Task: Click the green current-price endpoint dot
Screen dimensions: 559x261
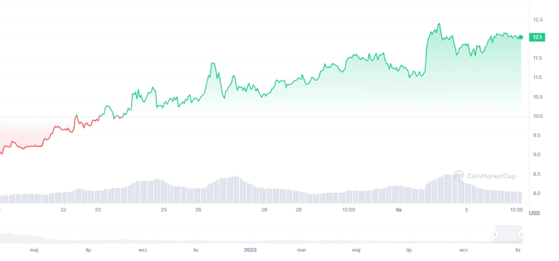Action: coord(521,37)
